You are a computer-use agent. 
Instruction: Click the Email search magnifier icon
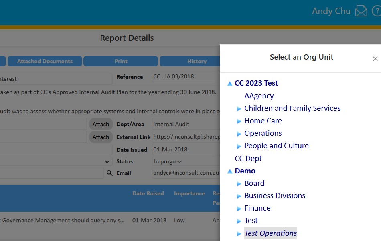(x=109, y=173)
